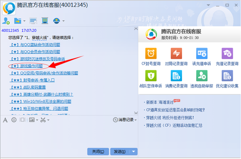Open 穿越火线（CF）近期活动信息汇总 article
Screen dimensions: 241x159
(x=174, y=126)
